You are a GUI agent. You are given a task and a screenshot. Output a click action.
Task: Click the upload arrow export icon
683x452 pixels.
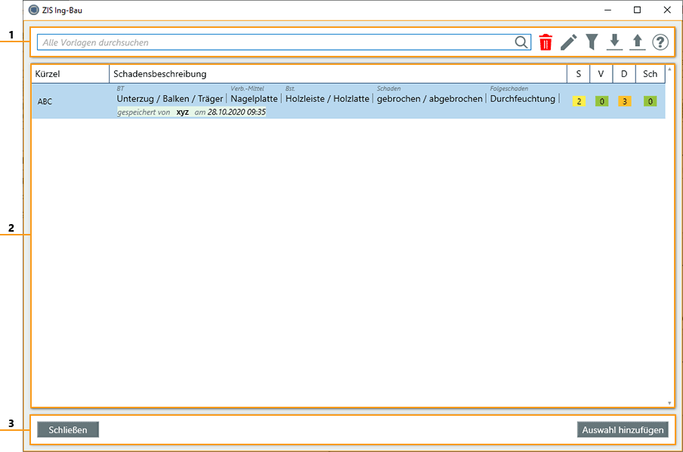click(x=638, y=42)
